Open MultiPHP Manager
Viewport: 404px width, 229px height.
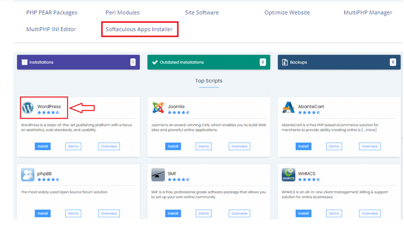tap(368, 13)
